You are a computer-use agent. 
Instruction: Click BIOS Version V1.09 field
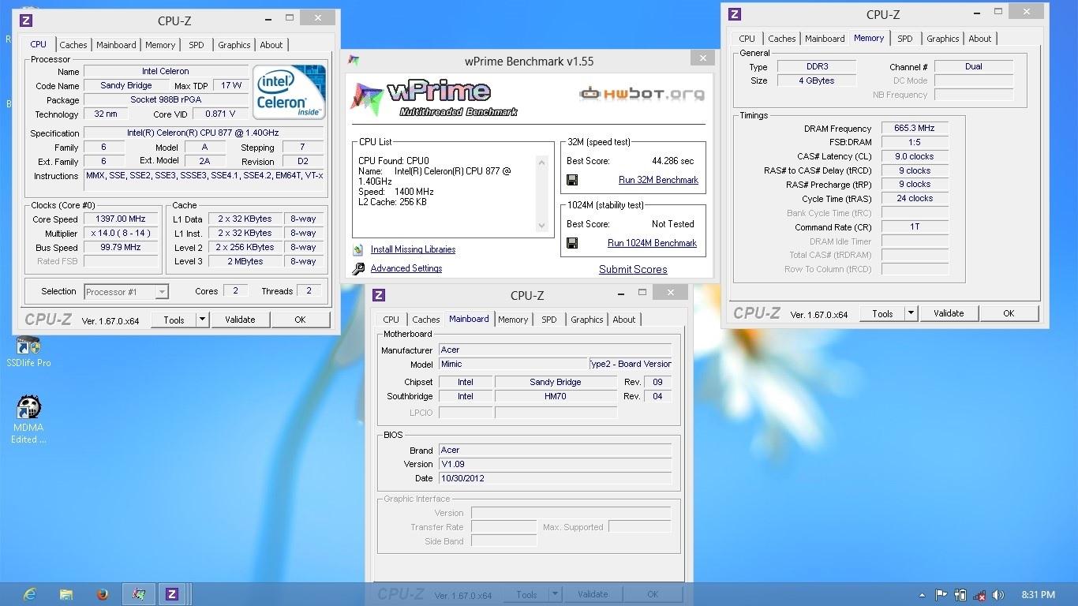[x=555, y=464]
